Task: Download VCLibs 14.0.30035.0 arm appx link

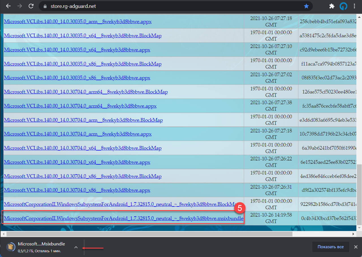Action: click(78, 21)
